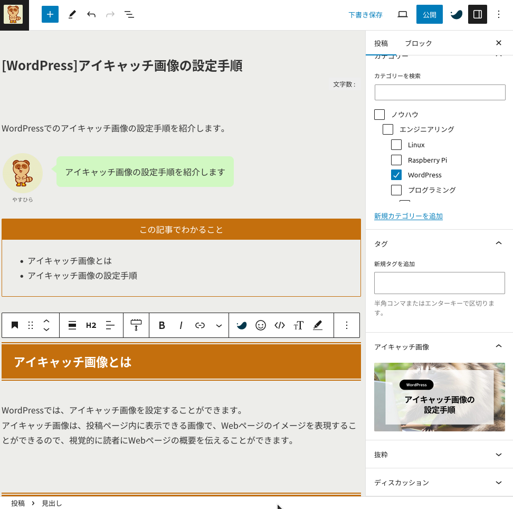Click the 文字数 character count label
This screenshot has width=513, height=509.
click(344, 84)
